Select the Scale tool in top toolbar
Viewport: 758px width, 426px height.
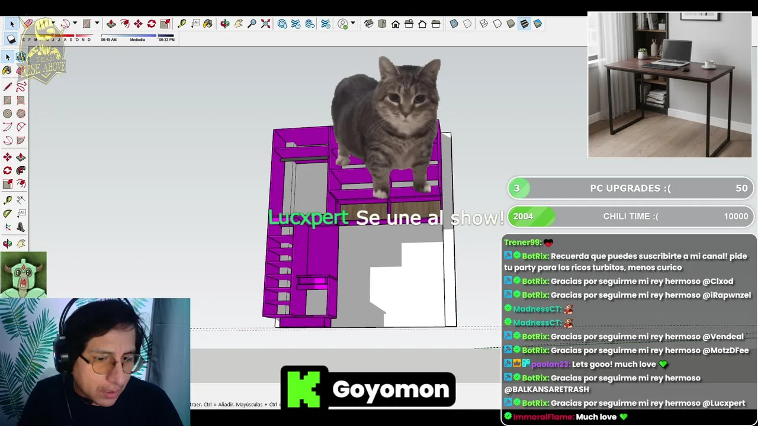point(165,24)
